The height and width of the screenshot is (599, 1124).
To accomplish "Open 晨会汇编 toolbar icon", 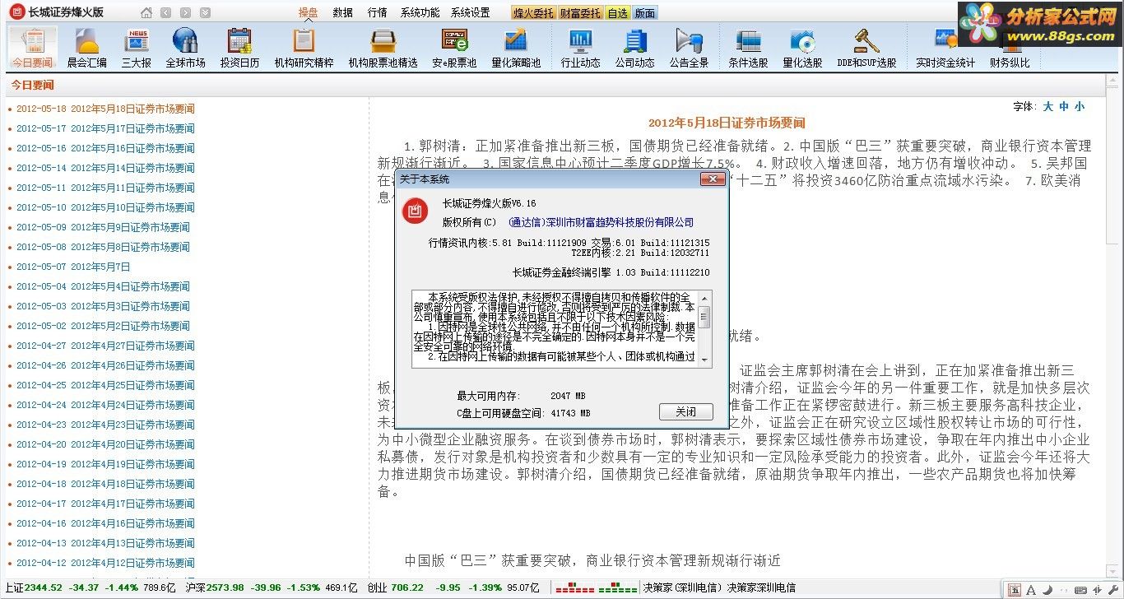I will pos(86,48).
